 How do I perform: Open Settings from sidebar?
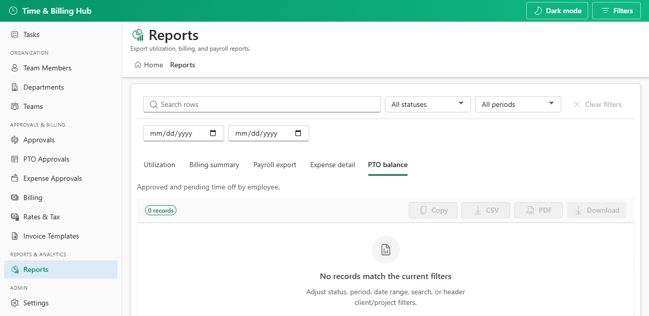coord(61,303)
